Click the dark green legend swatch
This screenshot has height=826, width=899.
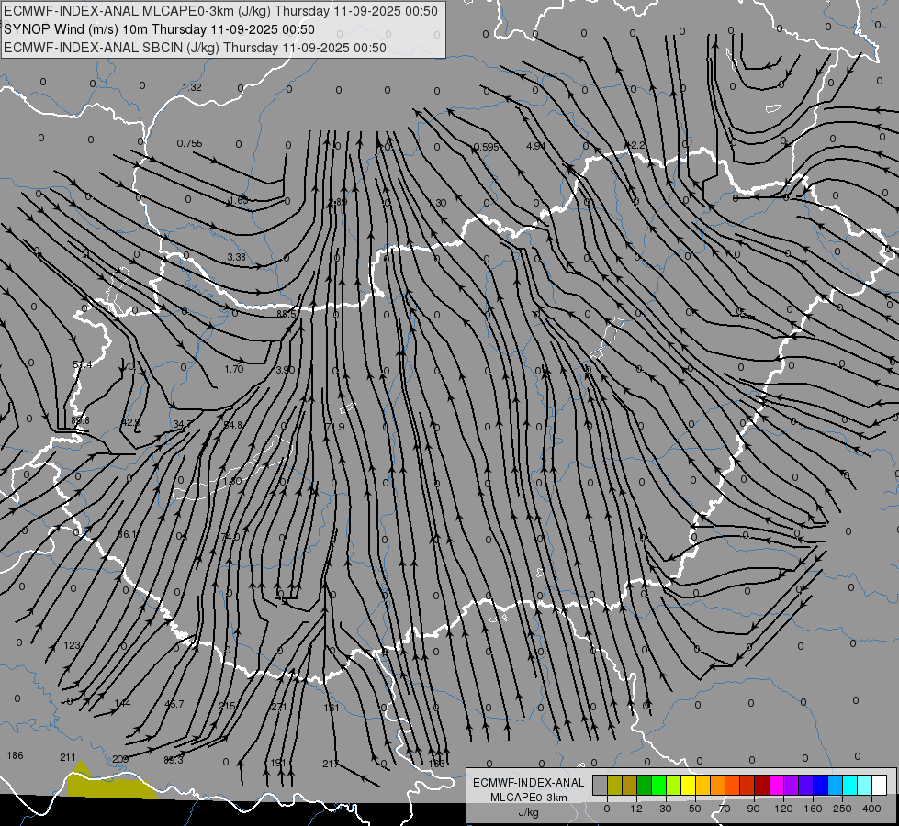pos(644,785)
